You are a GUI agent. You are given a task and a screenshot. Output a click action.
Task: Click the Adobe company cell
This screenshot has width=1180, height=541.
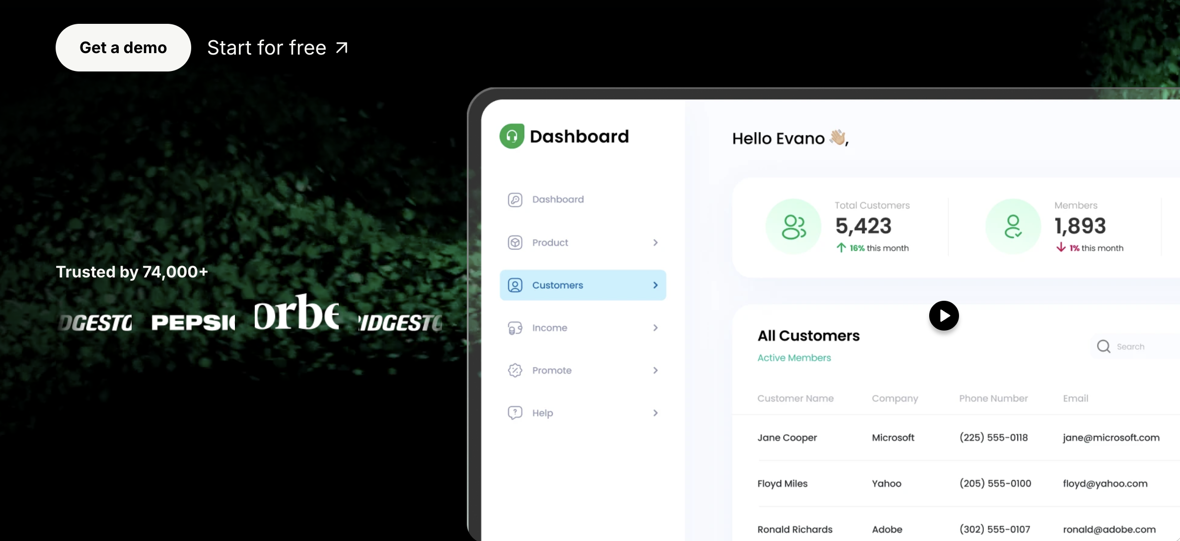click(x=887, y=530)
